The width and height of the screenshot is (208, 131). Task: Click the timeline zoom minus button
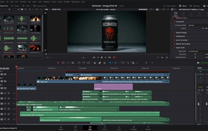tap(137, 63)
